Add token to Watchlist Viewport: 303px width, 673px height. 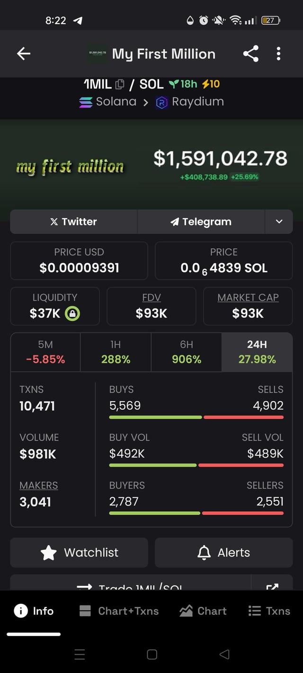tap(79, 552)
